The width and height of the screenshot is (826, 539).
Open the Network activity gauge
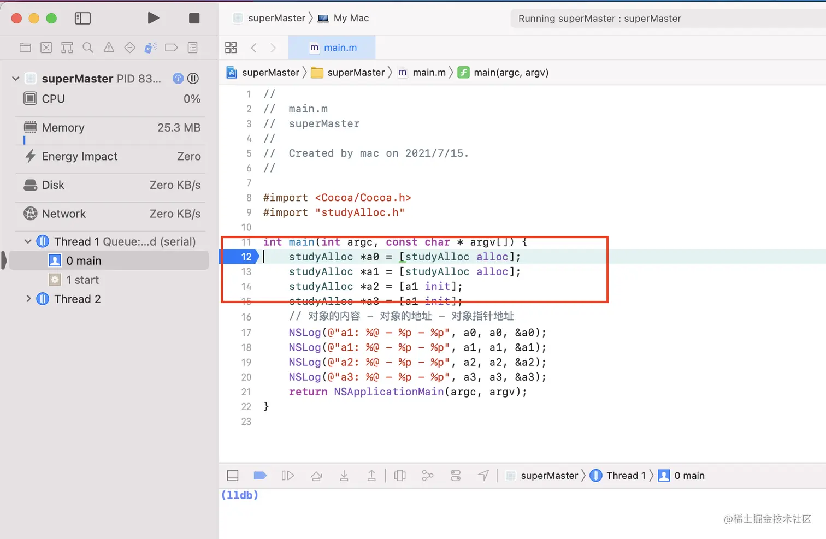coord(112,214)
